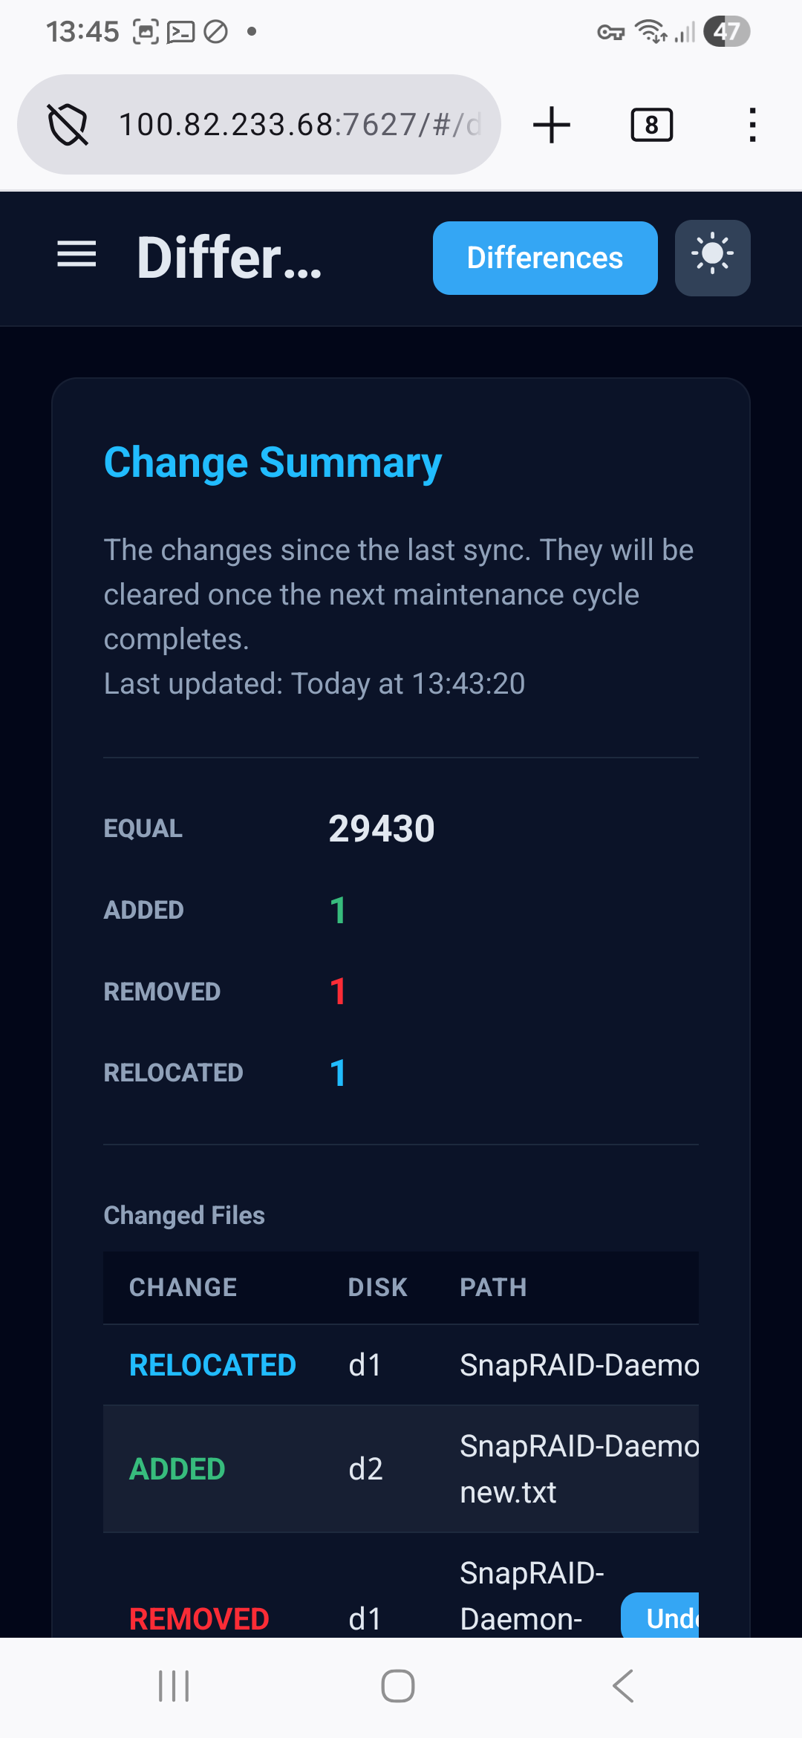This screenshot has height=1738, width=802.
Task: Click the blue Differences button
Action: point(544,258)
